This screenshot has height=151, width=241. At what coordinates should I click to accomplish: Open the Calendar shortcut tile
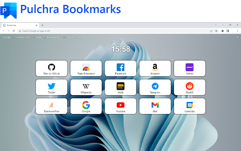coord(189,106)
